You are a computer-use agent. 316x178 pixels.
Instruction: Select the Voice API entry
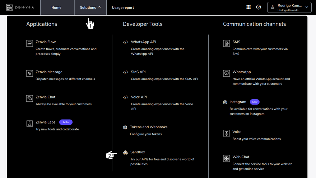(139, 97)
